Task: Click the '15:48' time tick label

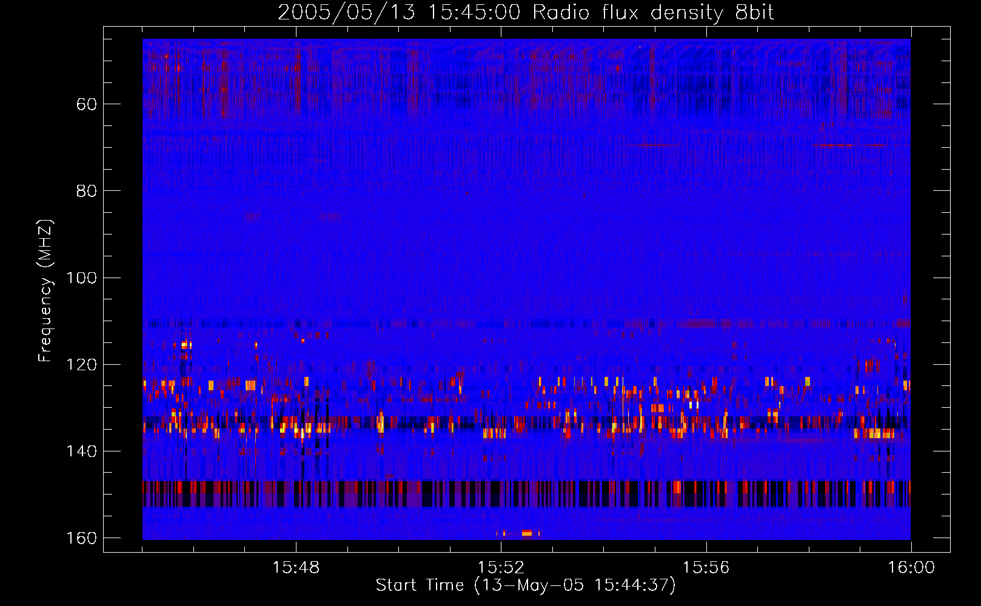Action: point(296,568)
